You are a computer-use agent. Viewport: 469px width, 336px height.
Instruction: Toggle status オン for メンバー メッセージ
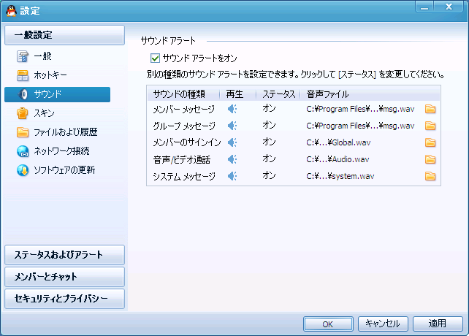pyautogui.click(x=269, y=108)
